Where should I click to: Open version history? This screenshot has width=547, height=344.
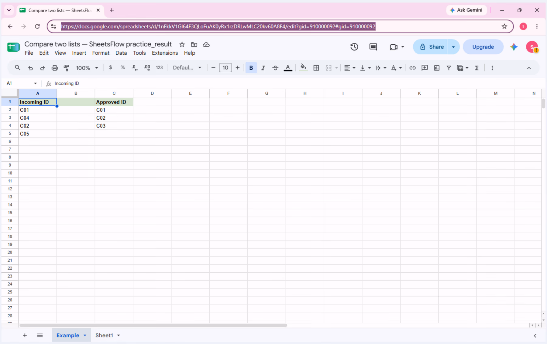354,47
